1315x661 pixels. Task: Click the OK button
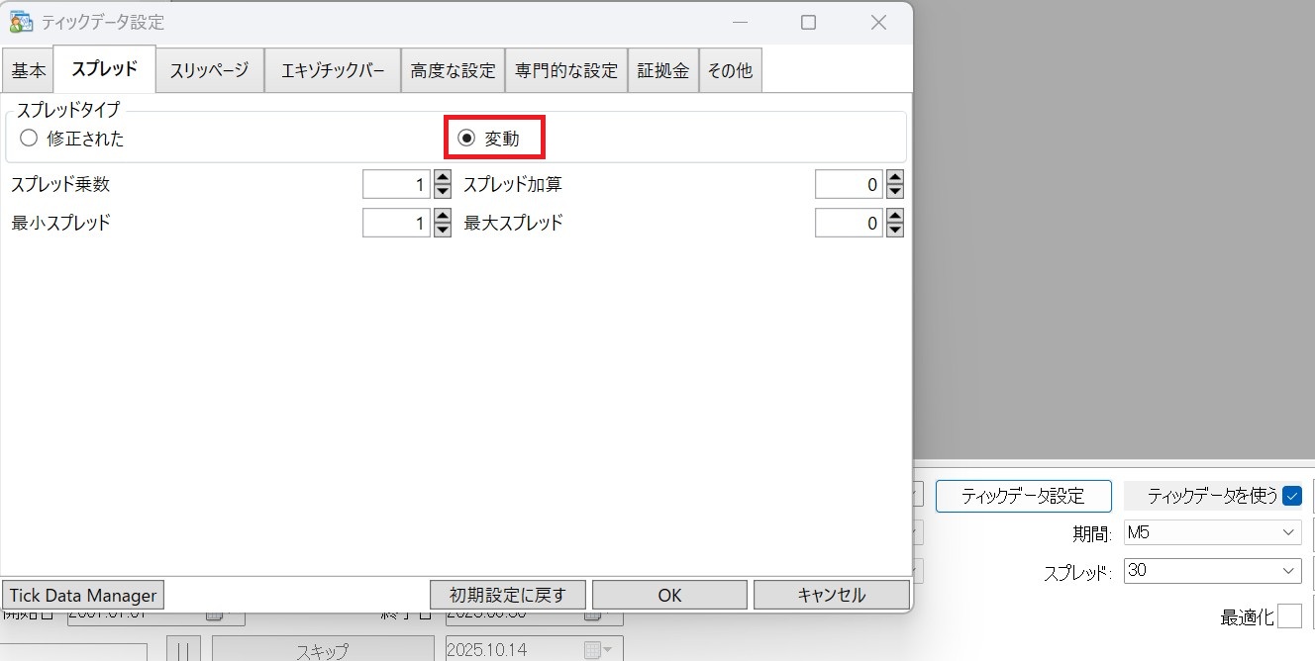click(669, 595)
